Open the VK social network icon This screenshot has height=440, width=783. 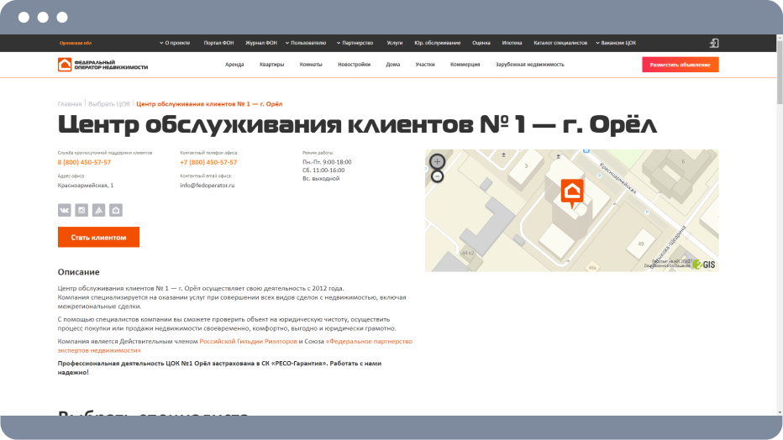[65, 210]
